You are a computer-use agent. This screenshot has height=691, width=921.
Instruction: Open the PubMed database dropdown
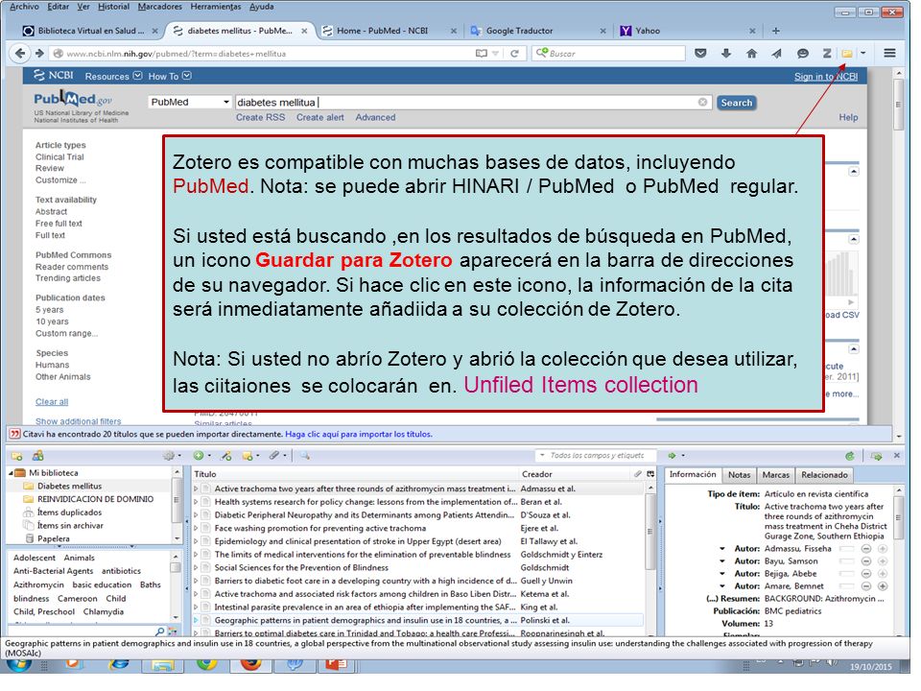point(190,103)
